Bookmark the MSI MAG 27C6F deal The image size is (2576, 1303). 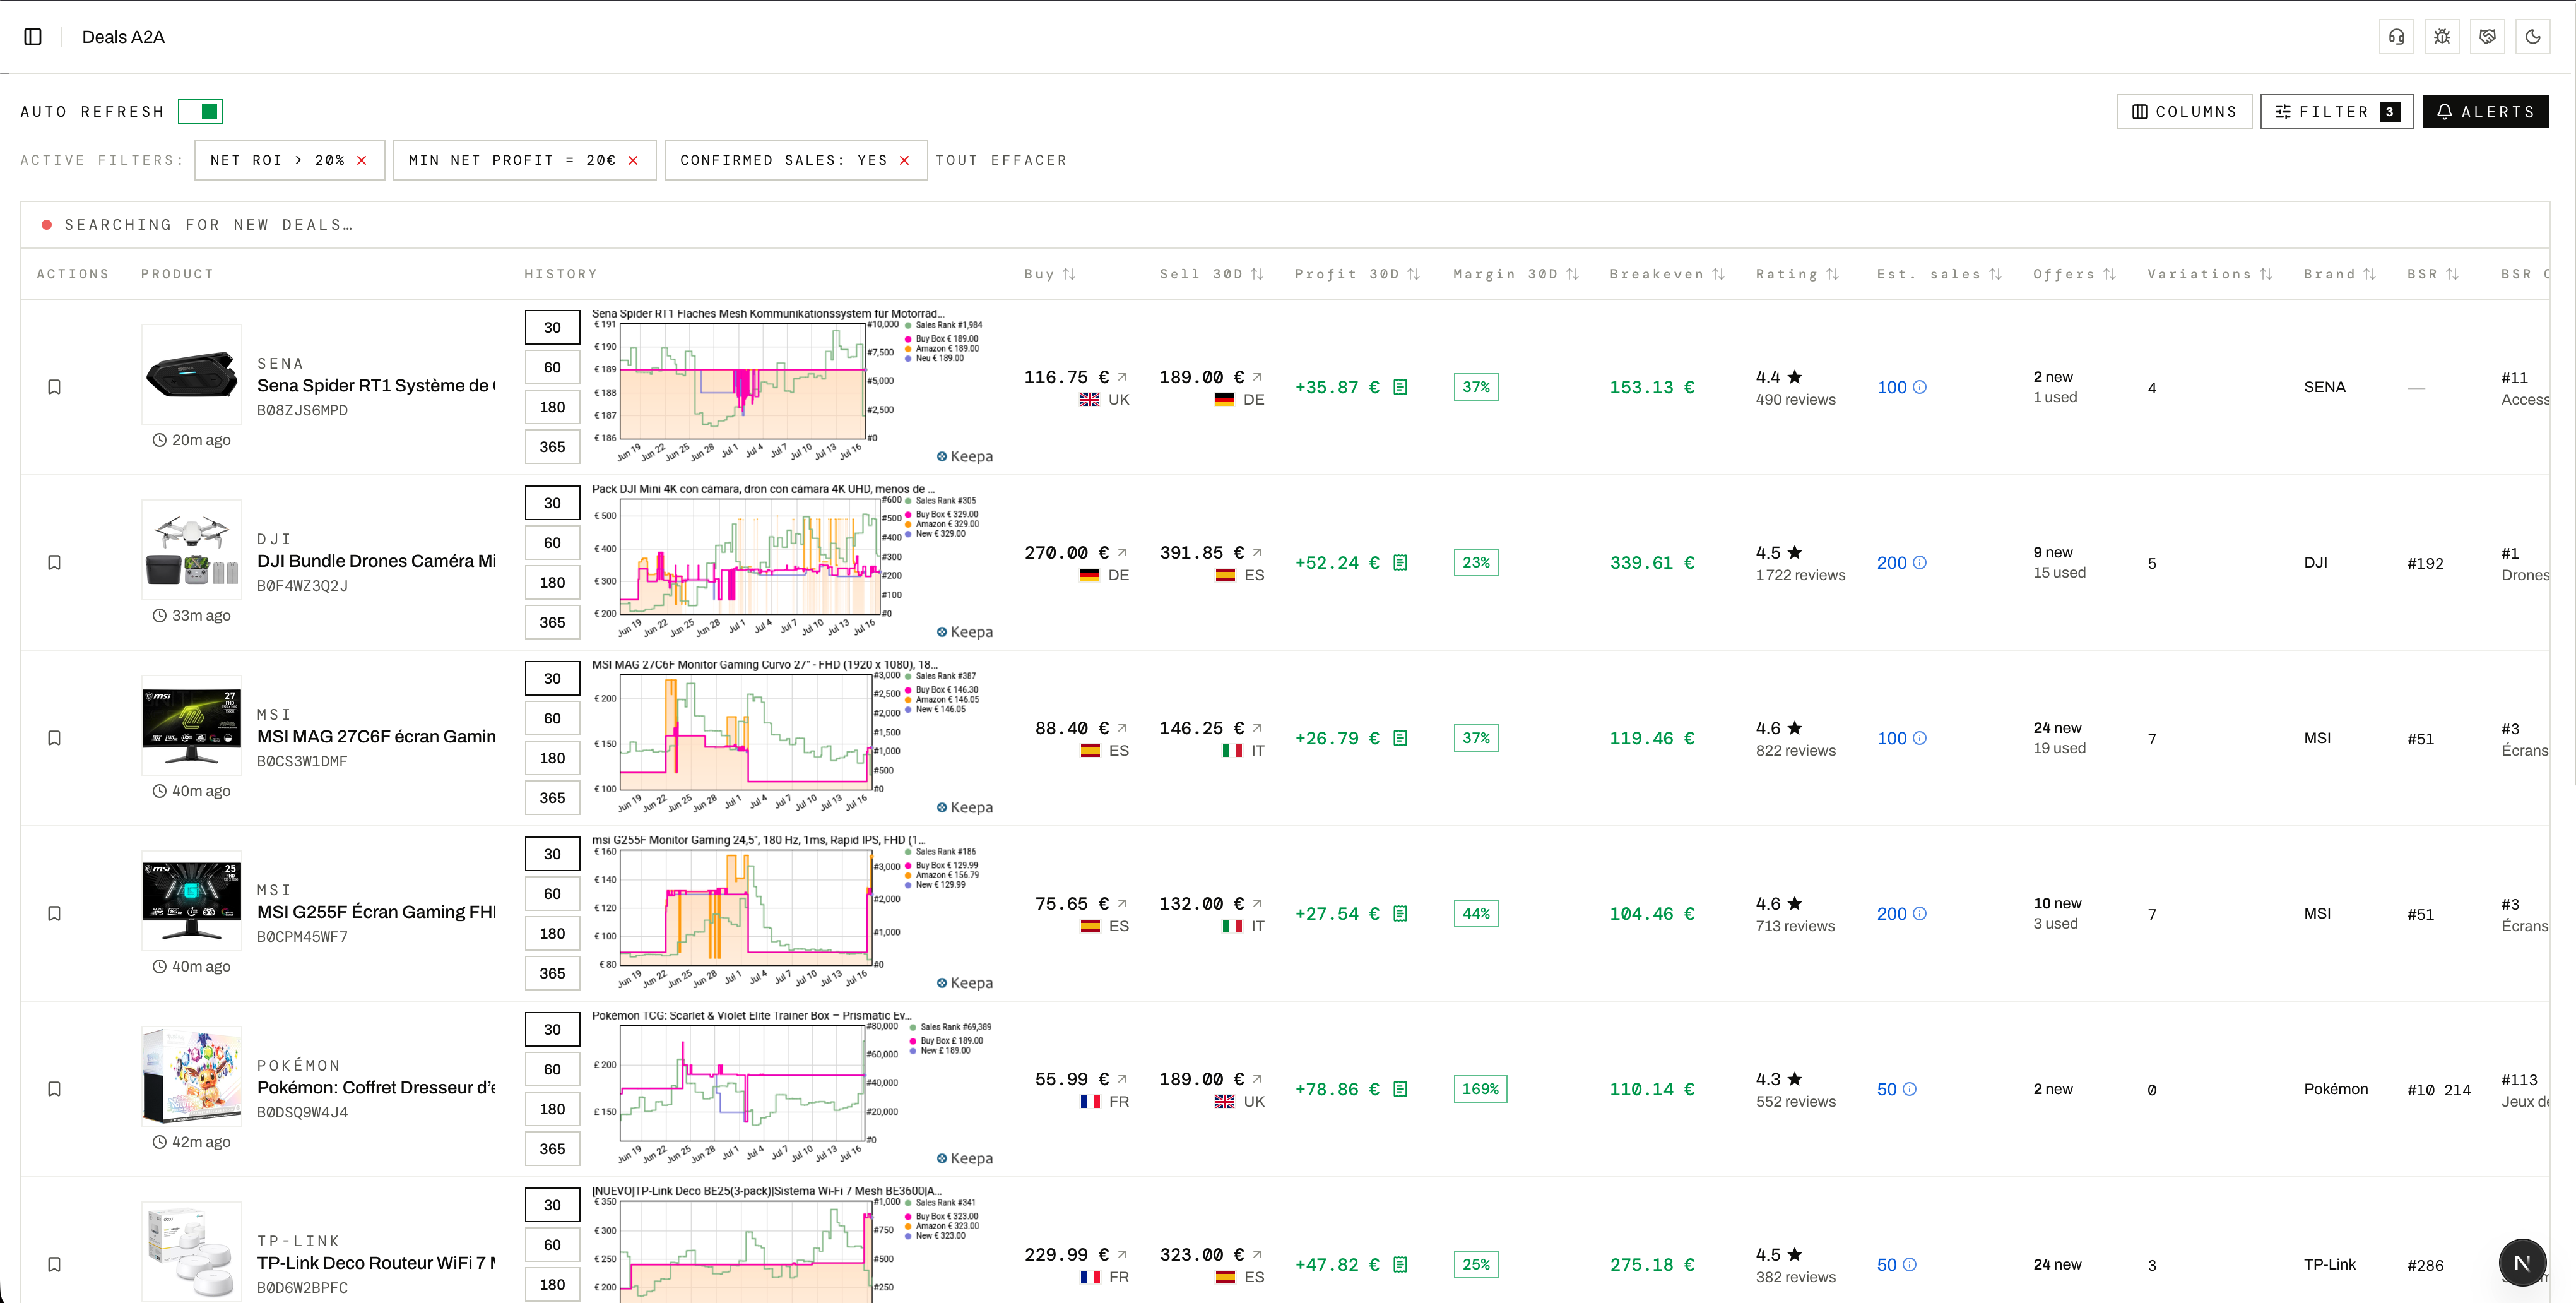55,738
